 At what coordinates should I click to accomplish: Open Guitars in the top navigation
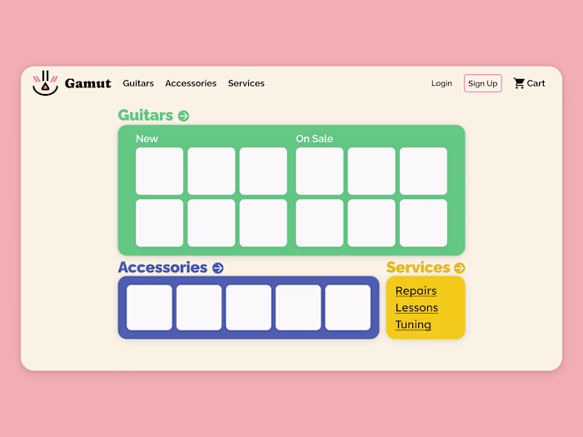[138, 83]
